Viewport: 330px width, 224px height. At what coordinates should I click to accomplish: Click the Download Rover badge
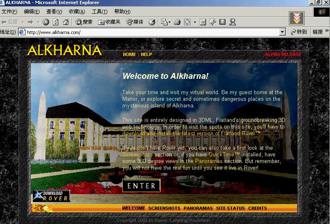point(52,196)
